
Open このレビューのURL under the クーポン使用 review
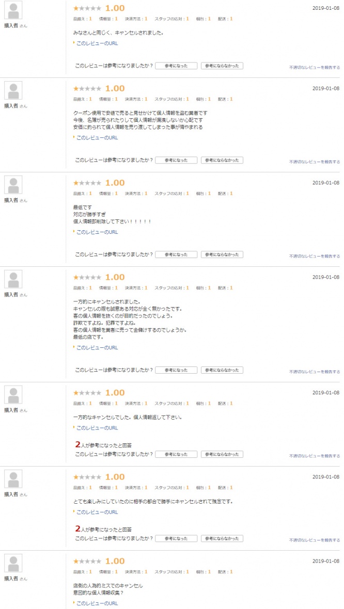pos(97,138)
